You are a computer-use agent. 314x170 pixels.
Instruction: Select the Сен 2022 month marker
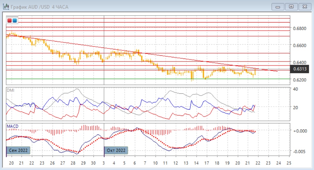click(18, 150)
